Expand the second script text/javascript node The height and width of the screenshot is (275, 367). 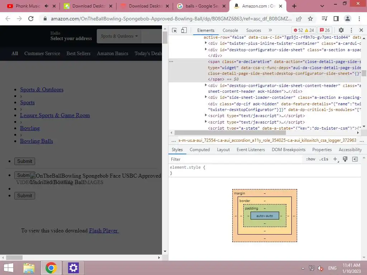click(x=206, y=122)
